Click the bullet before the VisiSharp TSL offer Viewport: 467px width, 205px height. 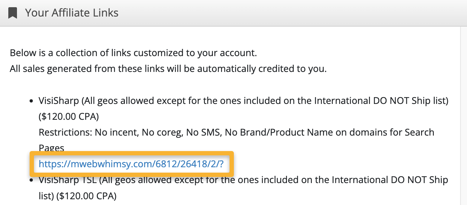(32, 180)
